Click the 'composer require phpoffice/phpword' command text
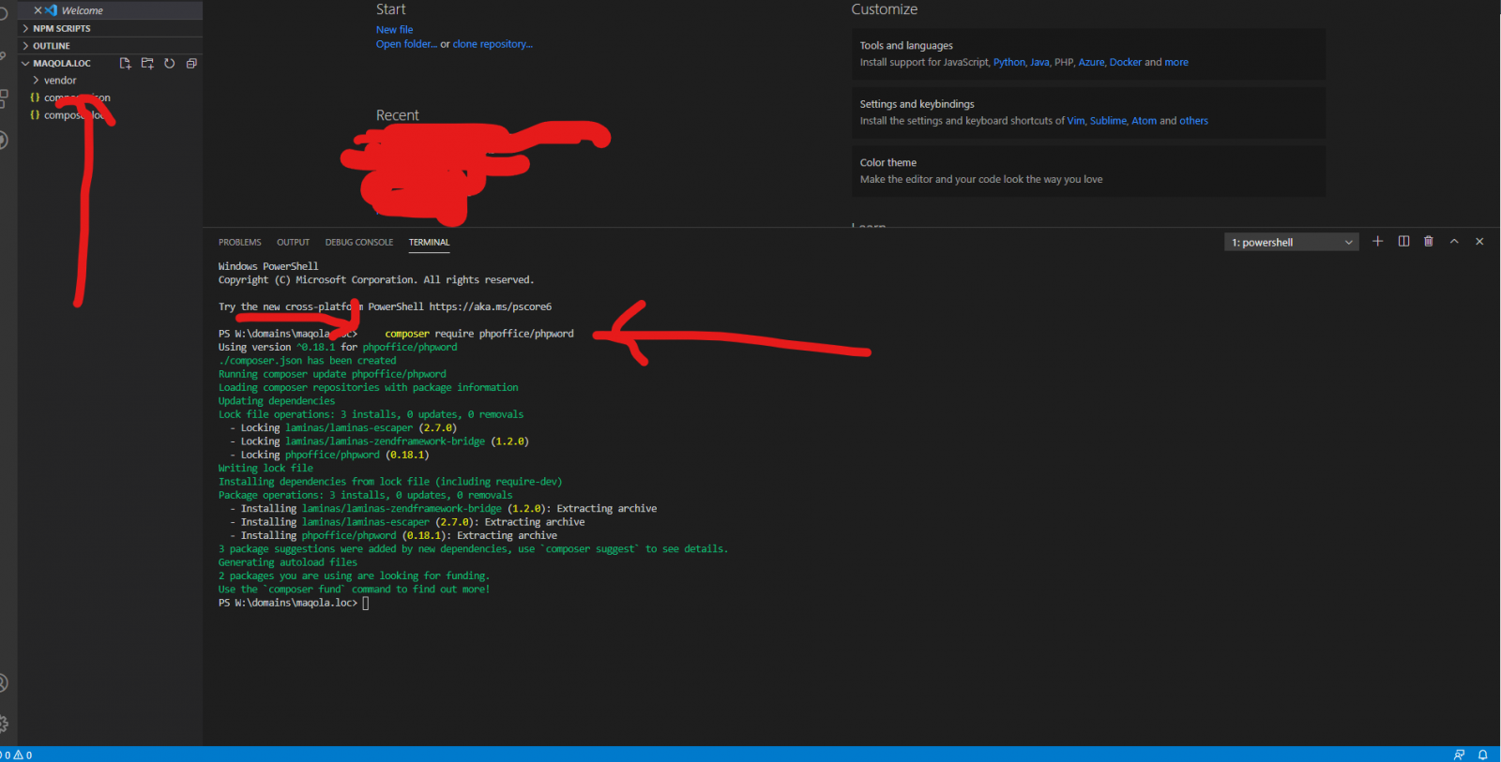 click(x=479, y=334)
